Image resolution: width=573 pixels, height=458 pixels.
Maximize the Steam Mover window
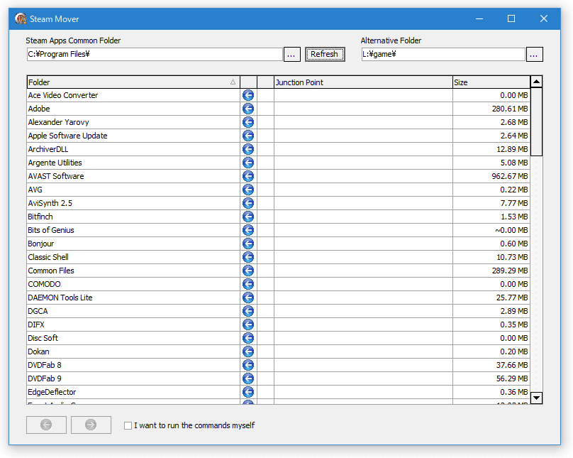click(511, 18)
